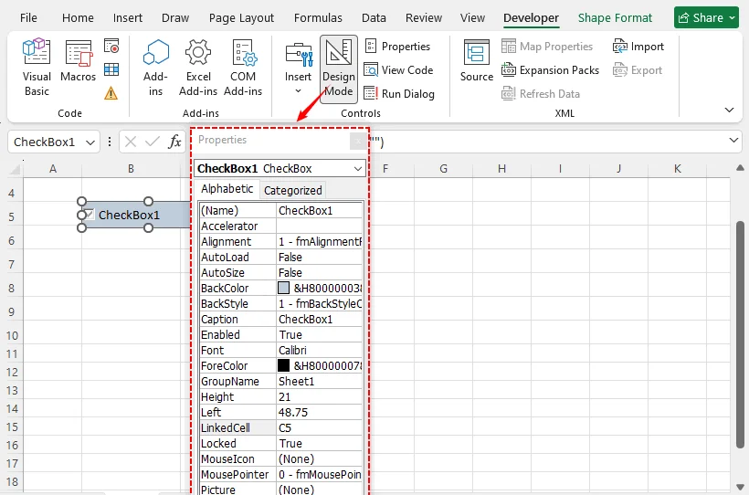The image size is (749, 495).
Task: Expand the formula bar
Action: coord(733,141)
